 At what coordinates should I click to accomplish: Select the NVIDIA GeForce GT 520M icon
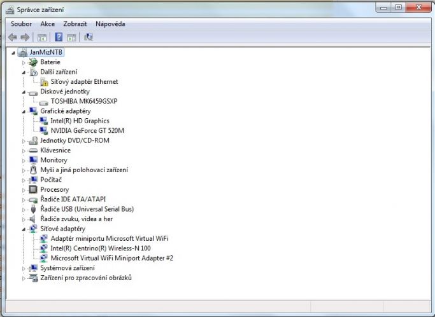(x=43, y=131)
